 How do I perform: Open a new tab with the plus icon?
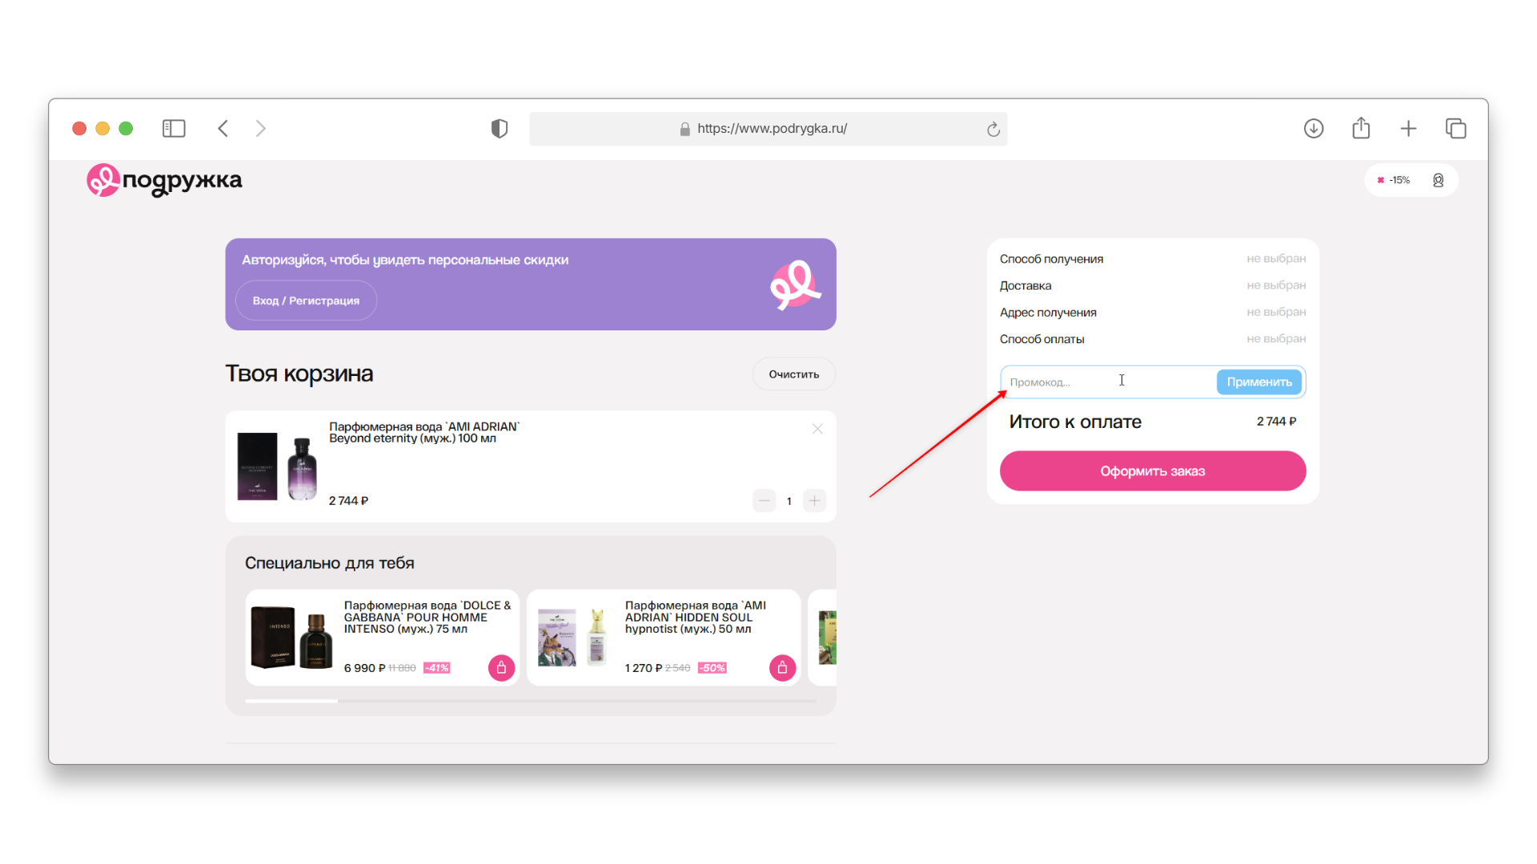click(x=1408, y=128)
